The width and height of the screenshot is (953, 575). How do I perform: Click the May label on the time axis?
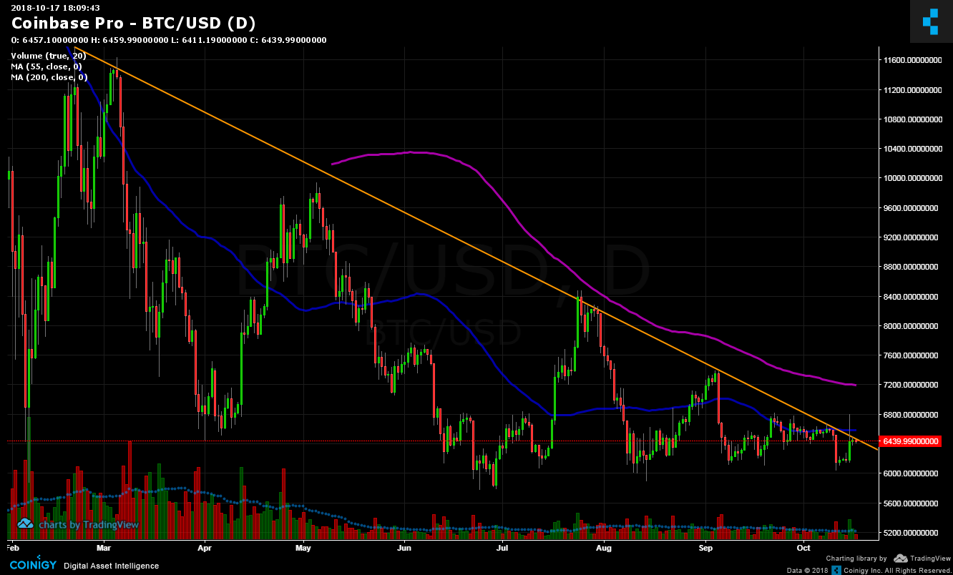coord(303,548)
